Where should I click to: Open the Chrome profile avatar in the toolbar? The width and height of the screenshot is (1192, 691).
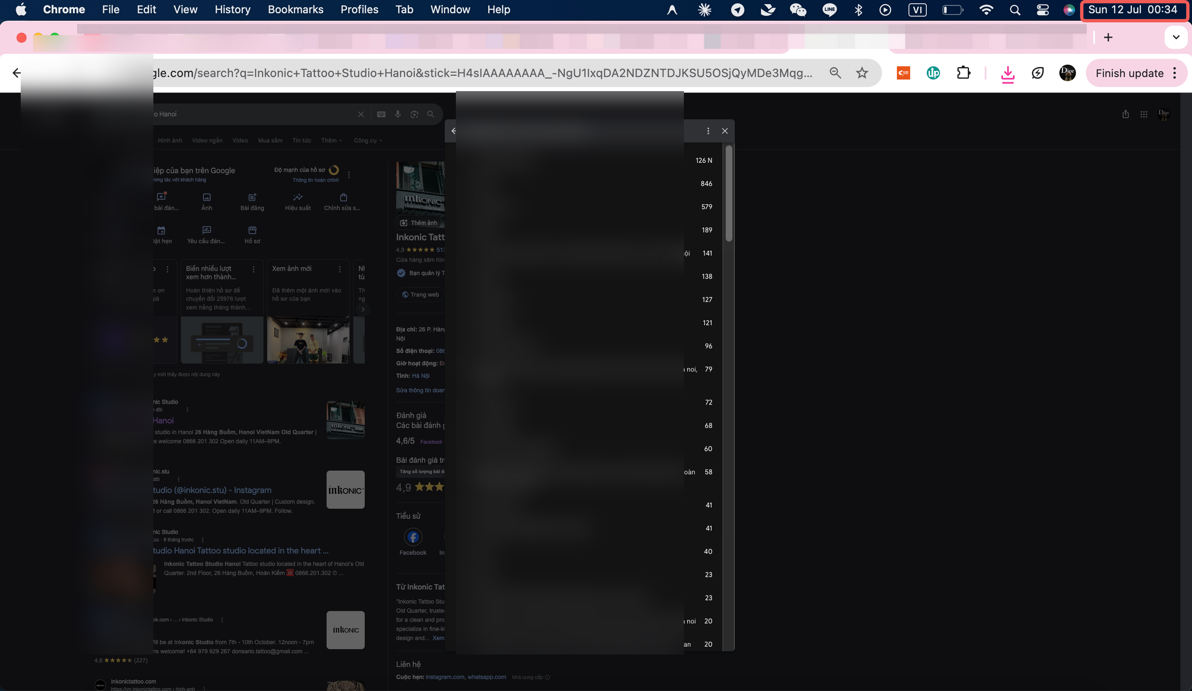[x=1067, y=73]
